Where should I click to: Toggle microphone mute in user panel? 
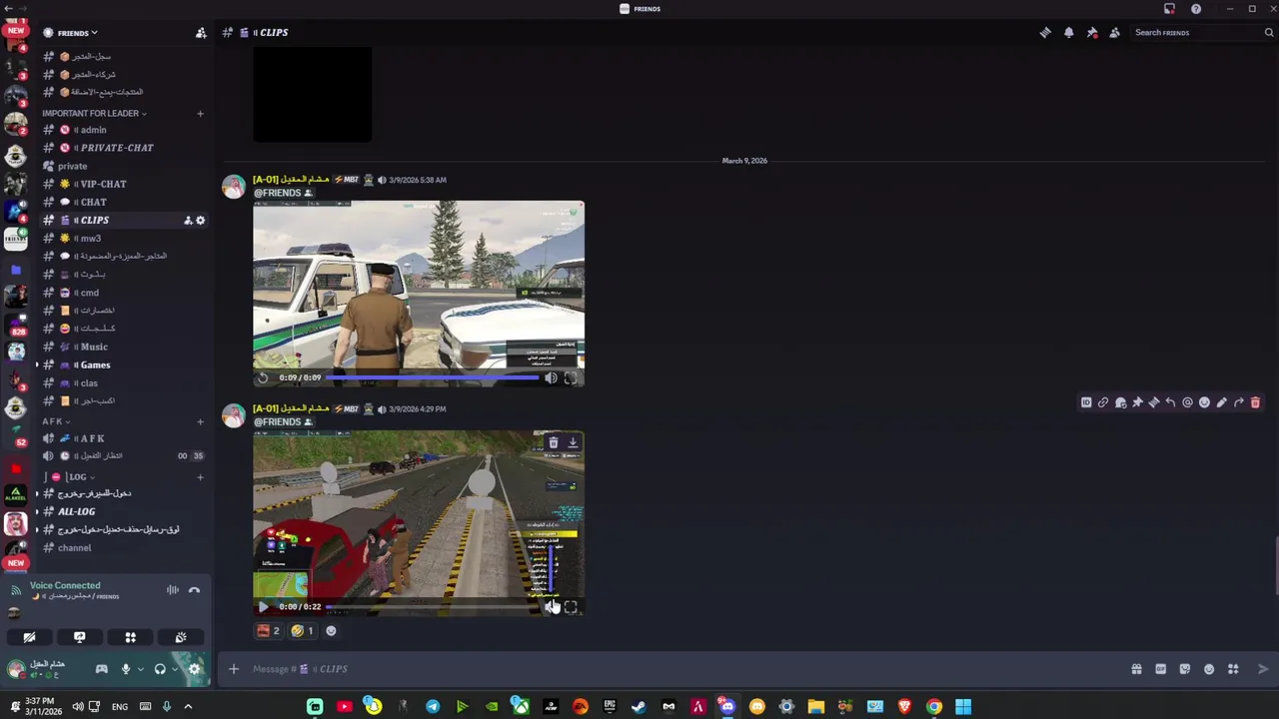(x=125, y=669)
